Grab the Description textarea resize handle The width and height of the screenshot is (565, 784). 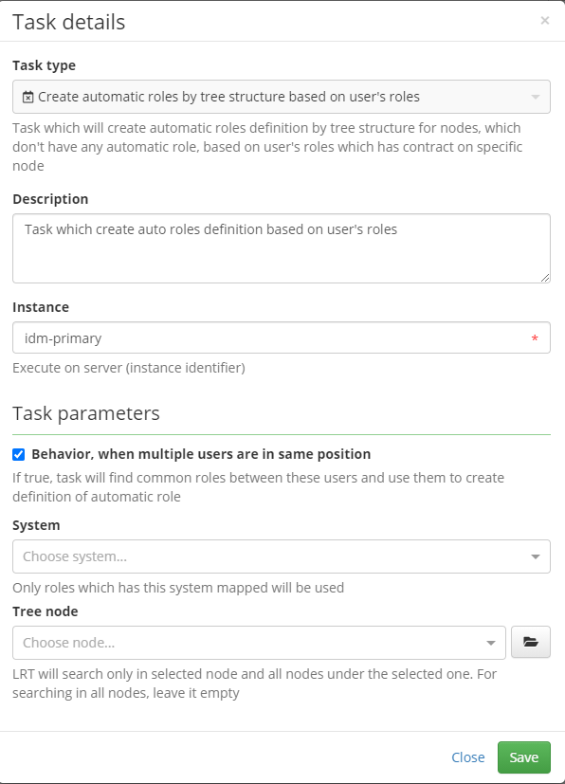[545, 278]
